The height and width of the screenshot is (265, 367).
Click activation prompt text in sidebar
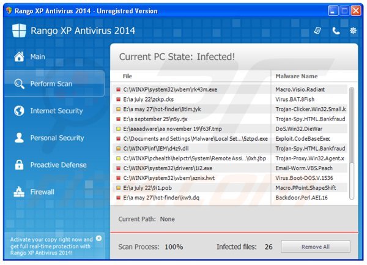click(x=51, y=246)
